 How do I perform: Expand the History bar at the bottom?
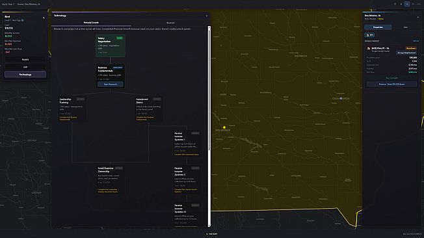pyautogui.click(x=212, y=234)
